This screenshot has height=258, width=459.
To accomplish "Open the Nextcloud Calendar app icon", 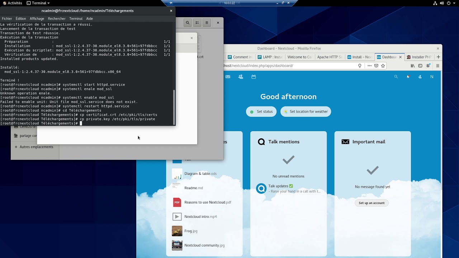I will tap(254, 77).
